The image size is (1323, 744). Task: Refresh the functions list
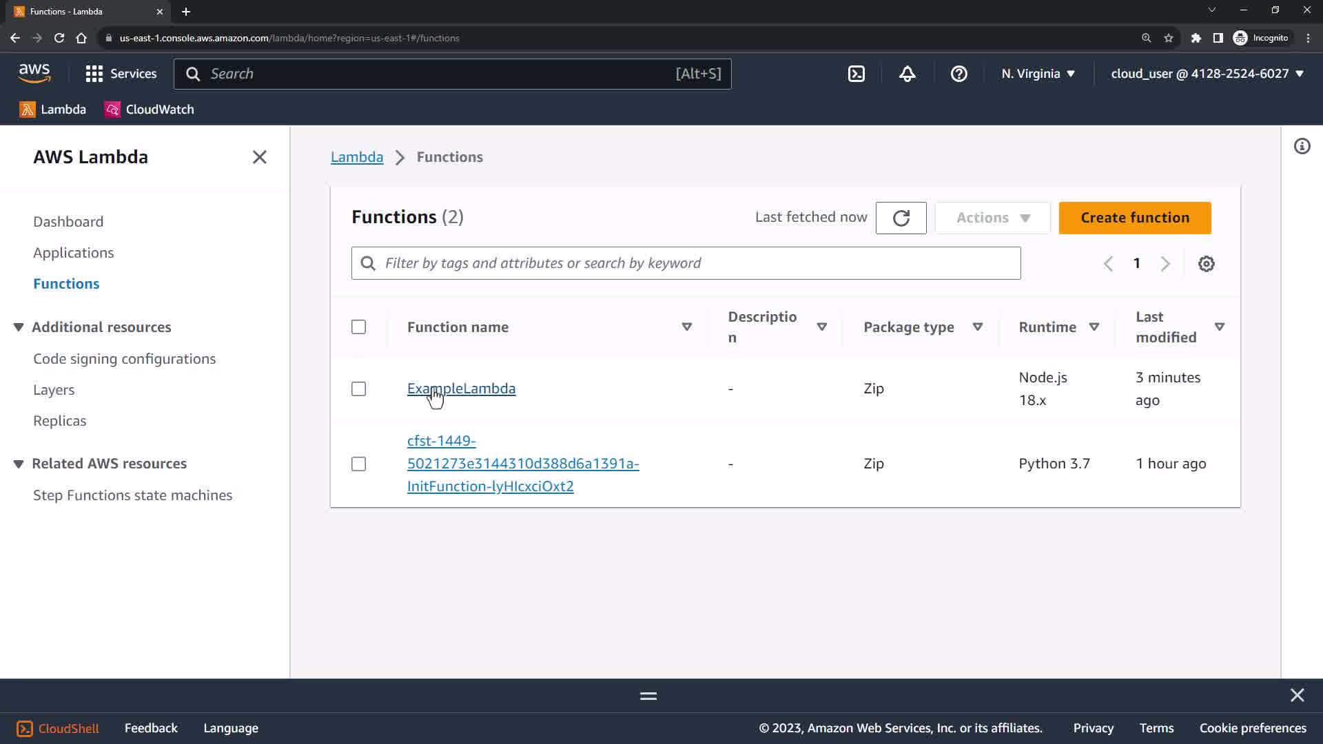tap(901, 218)
